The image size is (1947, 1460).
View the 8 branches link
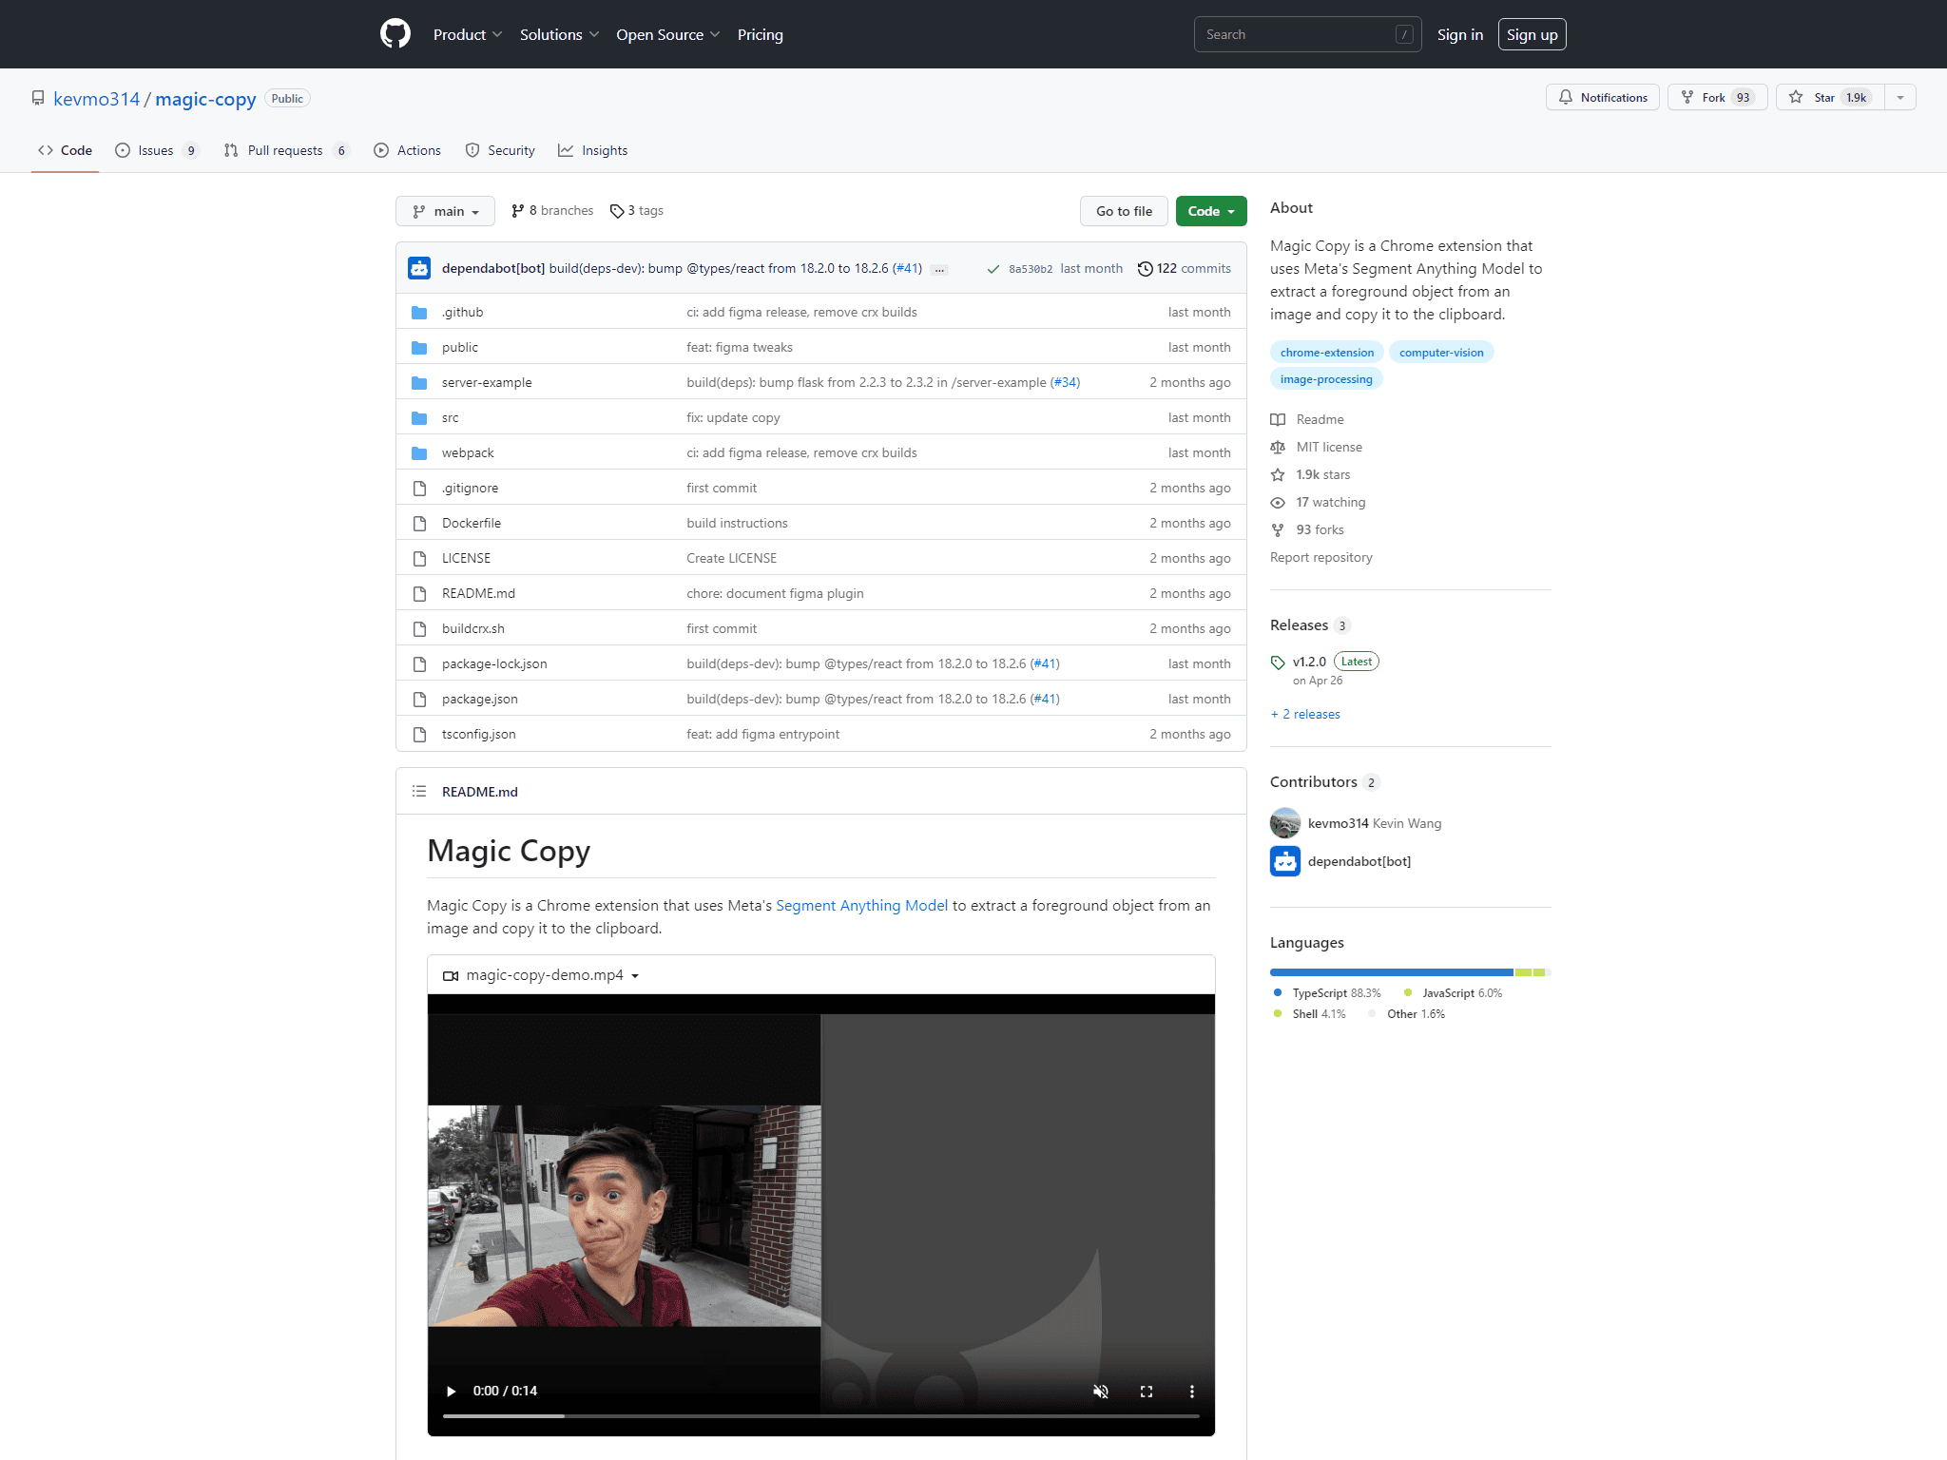click(552, 210)
